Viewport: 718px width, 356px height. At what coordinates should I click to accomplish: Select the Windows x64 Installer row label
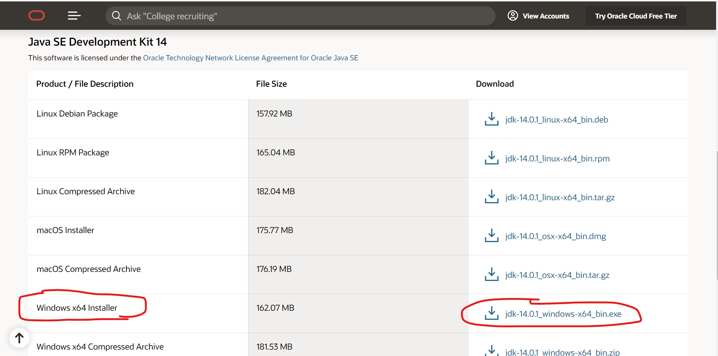[x=77, y=308]
